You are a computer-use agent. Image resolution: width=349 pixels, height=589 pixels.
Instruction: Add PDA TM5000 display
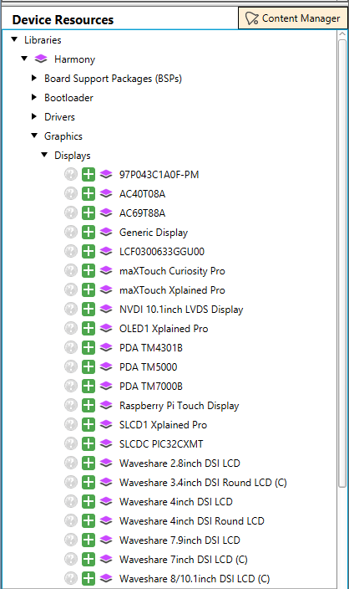pos(89,366)
